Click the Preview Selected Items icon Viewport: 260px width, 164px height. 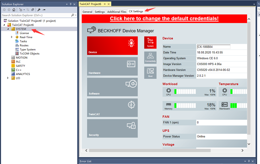pos(44,10)
